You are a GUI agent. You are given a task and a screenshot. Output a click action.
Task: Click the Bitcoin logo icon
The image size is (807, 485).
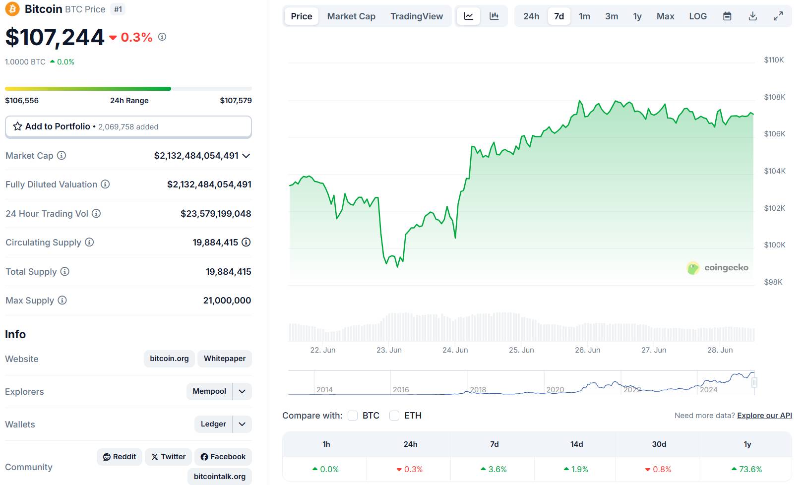click(12, 9)
